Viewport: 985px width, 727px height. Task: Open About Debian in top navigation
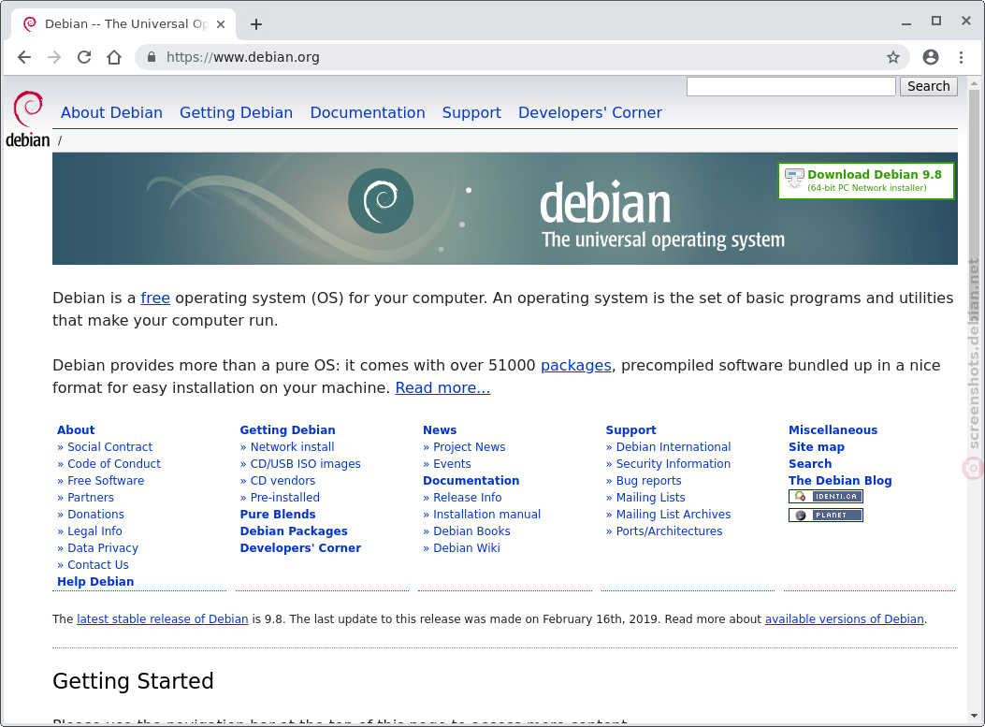[x=112, y=112]
